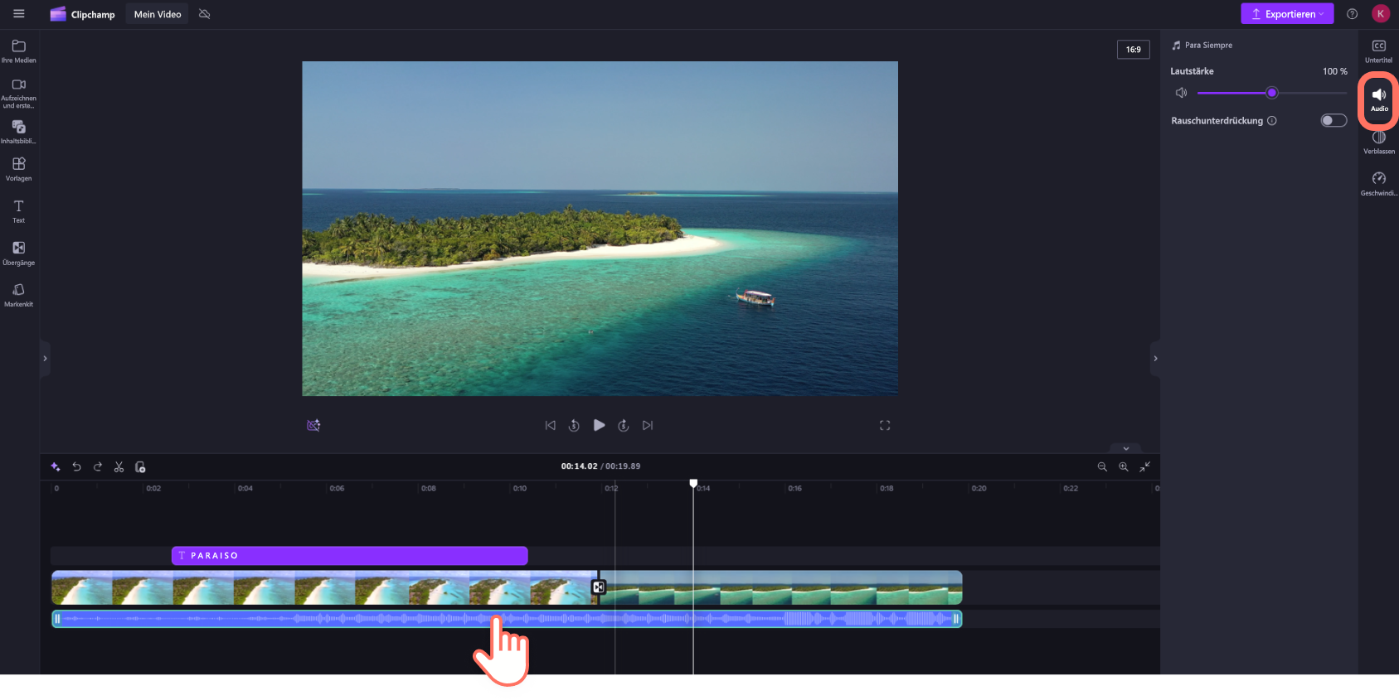The height and width of the screenshot is (700, 1399).
Task: Collapse the left sidebar chevron
Action: point(45,359)
